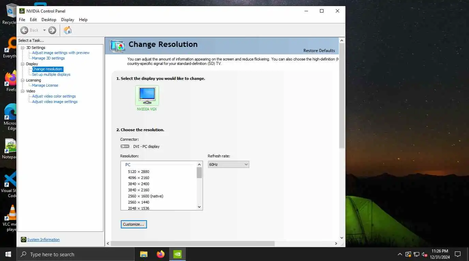Open the Everything desktop icon
This screenshot has height=261, width=469.
(x=10, y=48)
